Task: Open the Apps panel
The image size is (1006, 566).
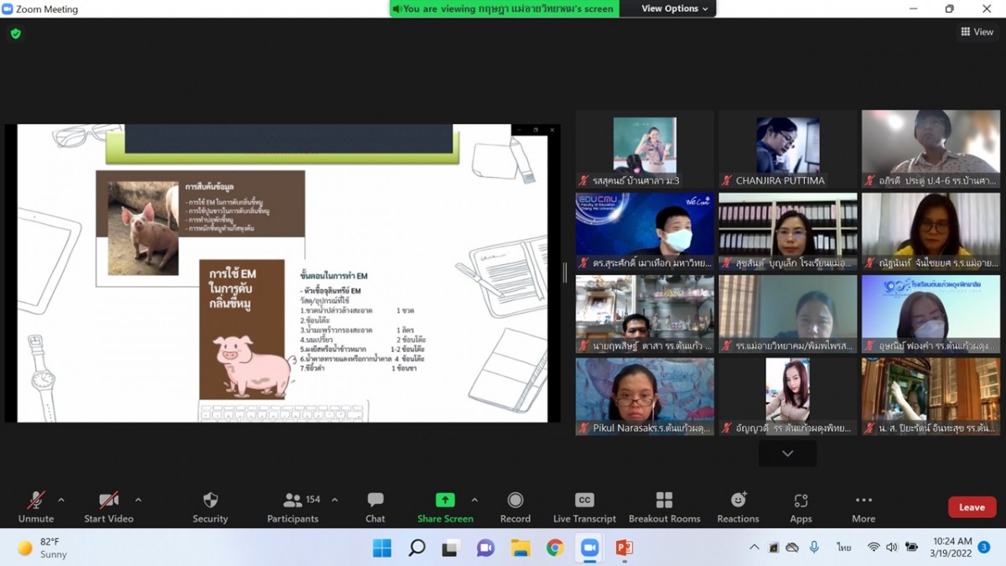Action: [x=801, y=506]
